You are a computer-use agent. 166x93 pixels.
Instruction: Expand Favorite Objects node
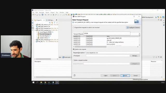click(37, 36)
